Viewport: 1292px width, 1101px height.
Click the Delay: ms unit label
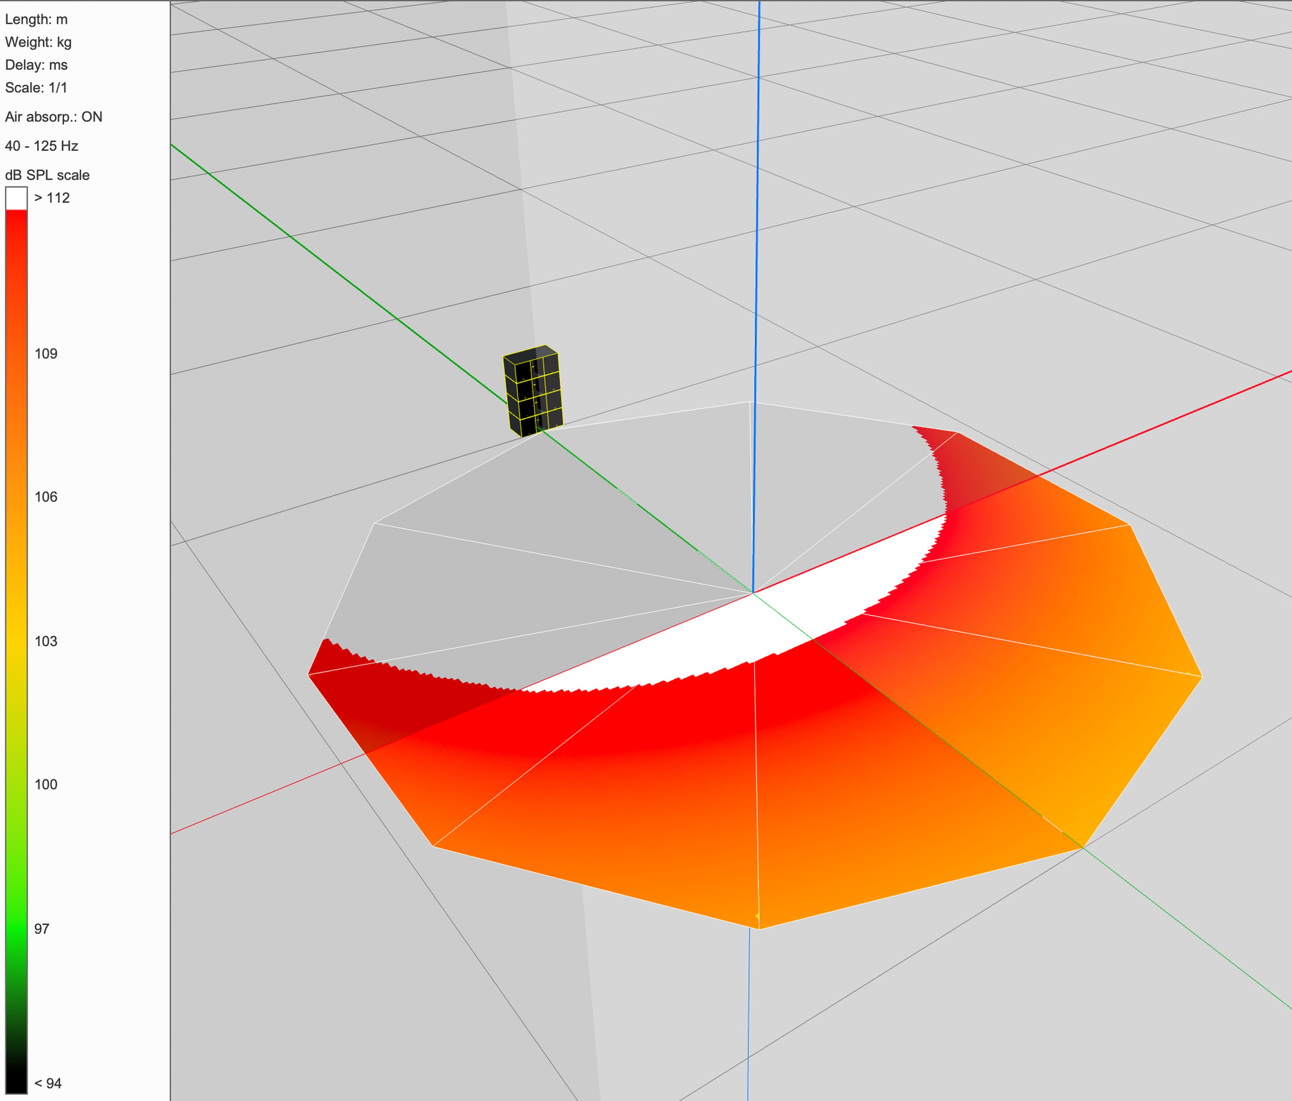36,65
